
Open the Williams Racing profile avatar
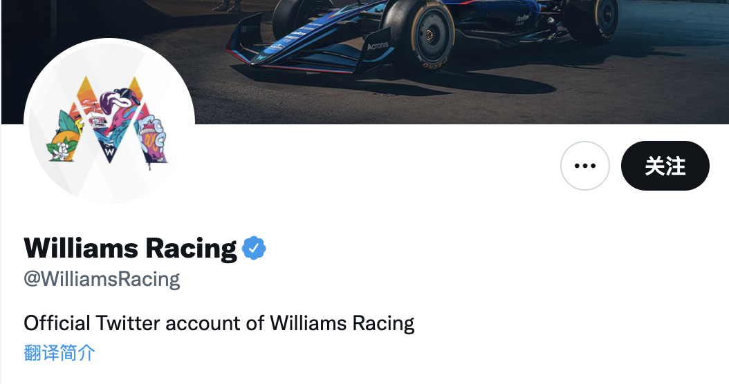coord(109,122)
